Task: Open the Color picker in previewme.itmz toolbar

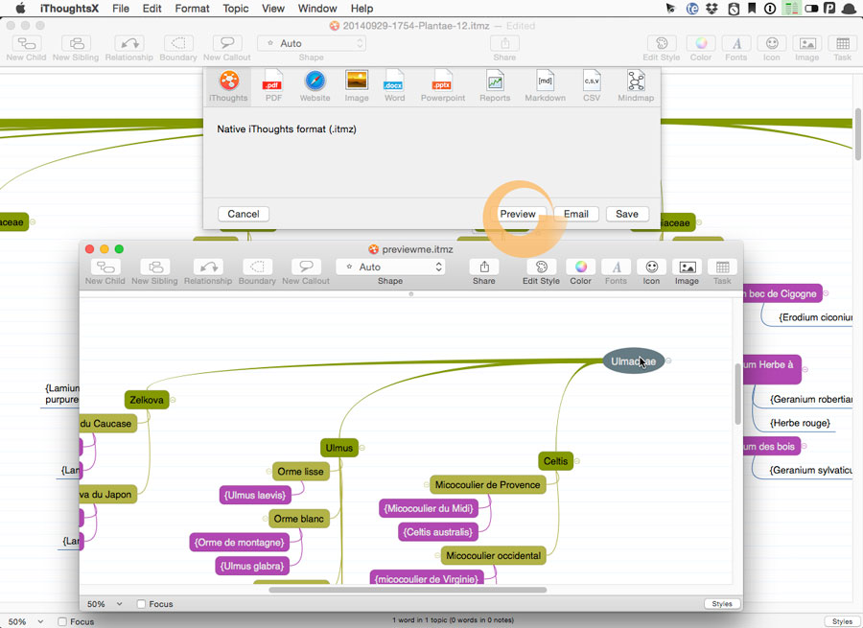Action: pos(581,272)
